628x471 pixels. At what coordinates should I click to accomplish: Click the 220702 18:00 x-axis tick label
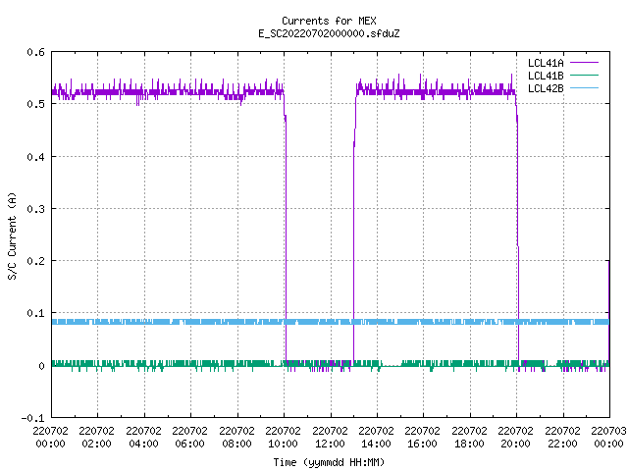tap(469, 438)
